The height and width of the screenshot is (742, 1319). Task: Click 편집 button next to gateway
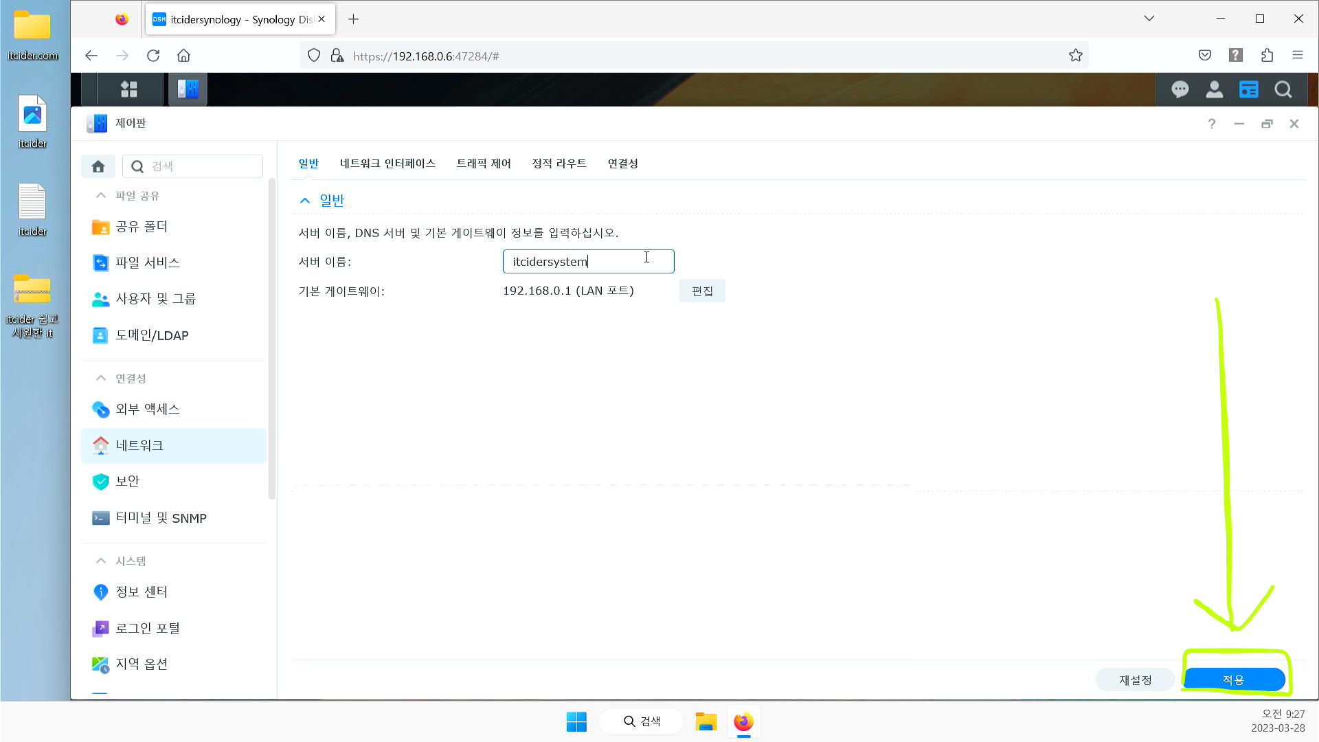tap(701, 291)
